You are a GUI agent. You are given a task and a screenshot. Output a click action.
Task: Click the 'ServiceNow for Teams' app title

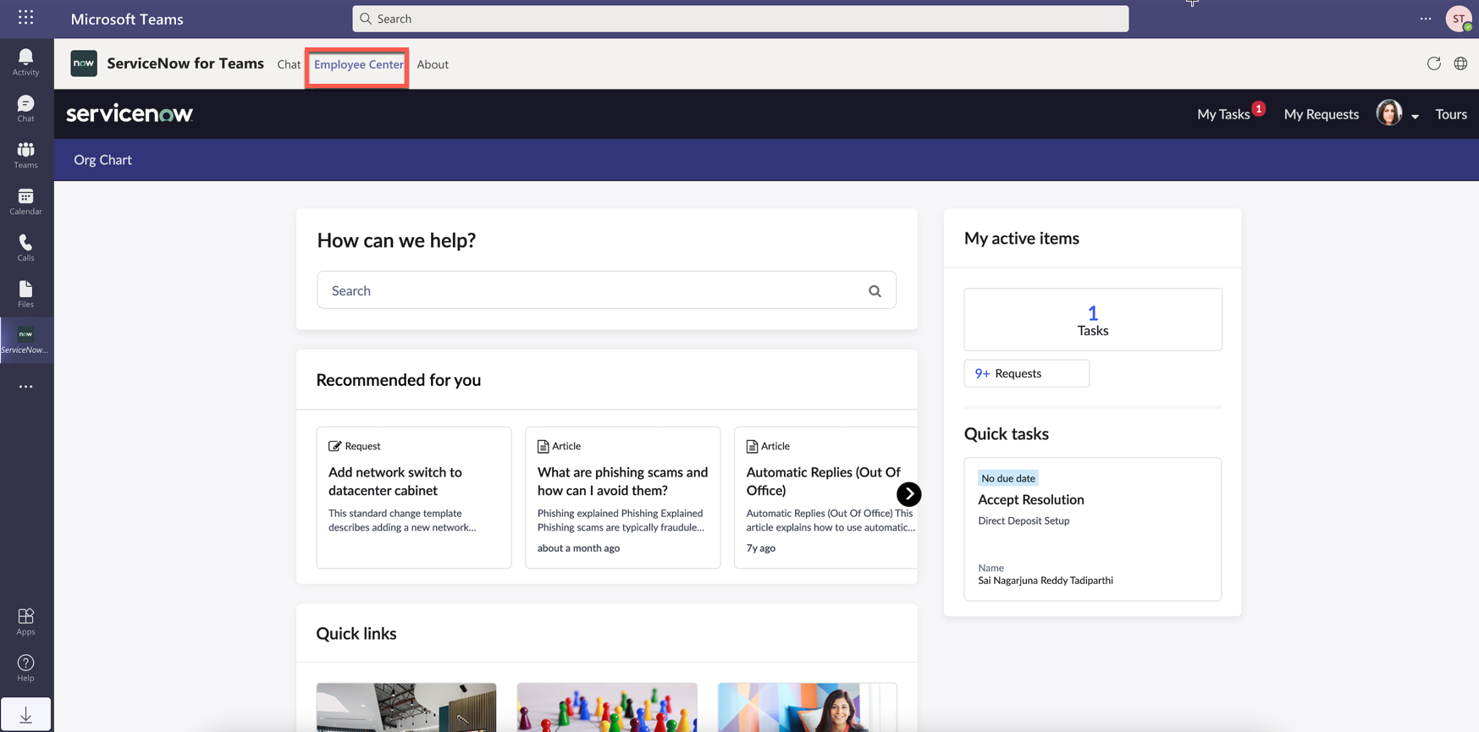(x=185, y=63)
